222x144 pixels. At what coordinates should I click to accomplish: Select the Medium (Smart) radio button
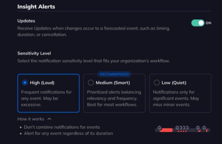click(x=91, y=83)
